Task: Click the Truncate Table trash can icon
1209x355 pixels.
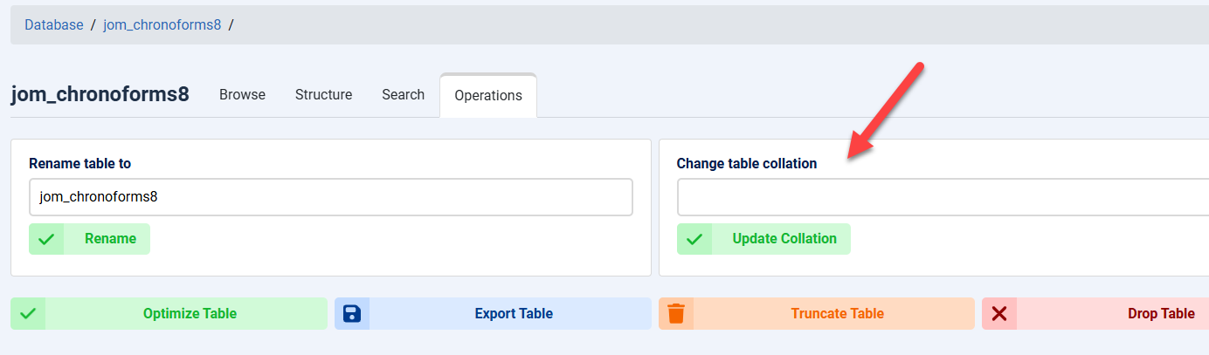Action: pos(676,314)
